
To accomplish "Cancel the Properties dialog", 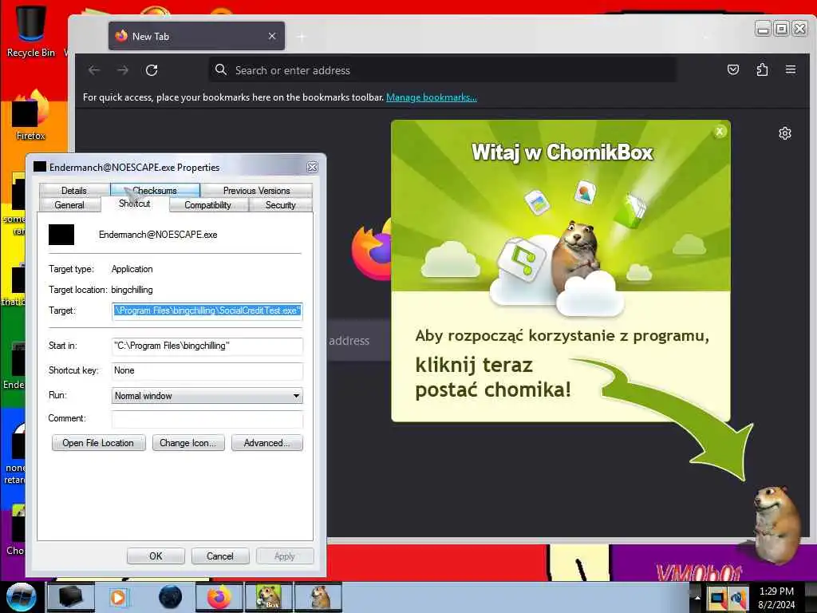I will [x=220, y=556].
